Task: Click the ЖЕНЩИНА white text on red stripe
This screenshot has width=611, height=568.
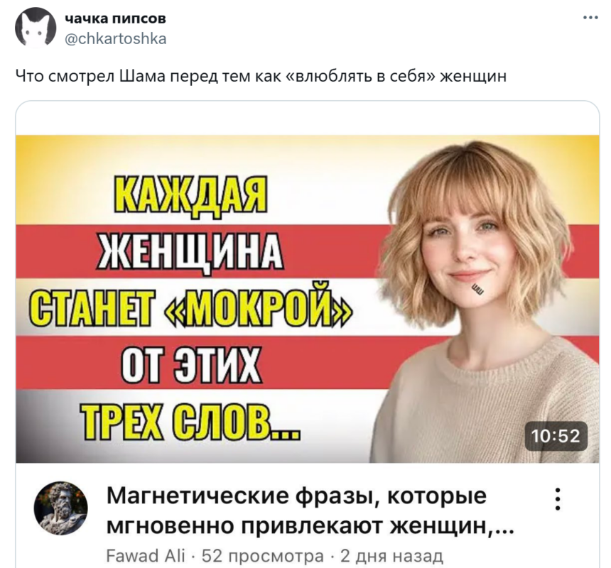Action: point(190,251)
